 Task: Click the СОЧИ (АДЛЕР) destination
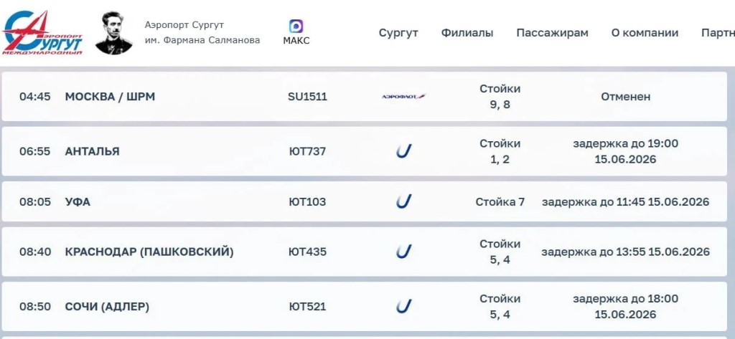click(107, 307)
